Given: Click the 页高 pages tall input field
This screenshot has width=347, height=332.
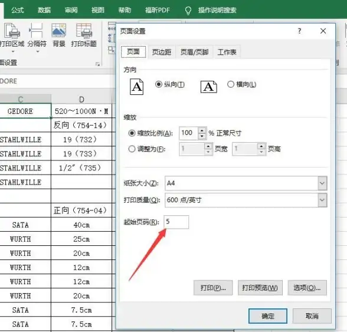Looking at the screenshot, I should click(x=245, y=149).
